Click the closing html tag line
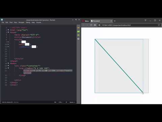The image size is (162, 122). pos(14,85)
